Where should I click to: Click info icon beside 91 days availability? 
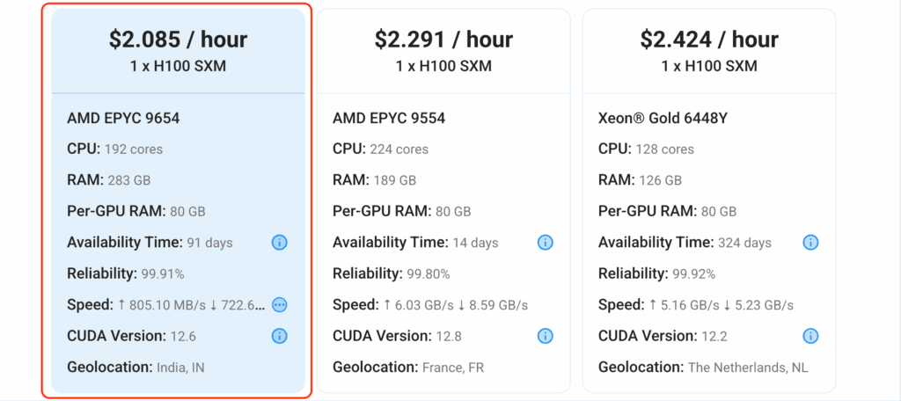[279, 243]
